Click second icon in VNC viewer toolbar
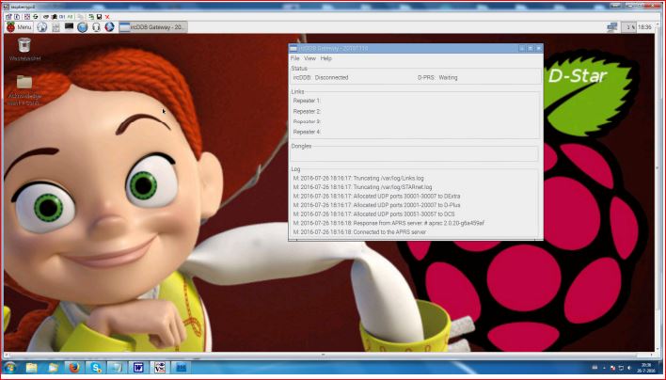 click(x=17, y=17)
